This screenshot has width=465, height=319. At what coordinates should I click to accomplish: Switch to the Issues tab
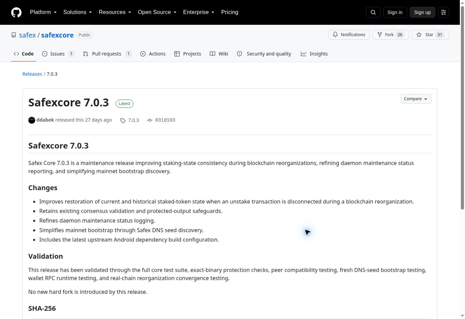coord(58,54)
